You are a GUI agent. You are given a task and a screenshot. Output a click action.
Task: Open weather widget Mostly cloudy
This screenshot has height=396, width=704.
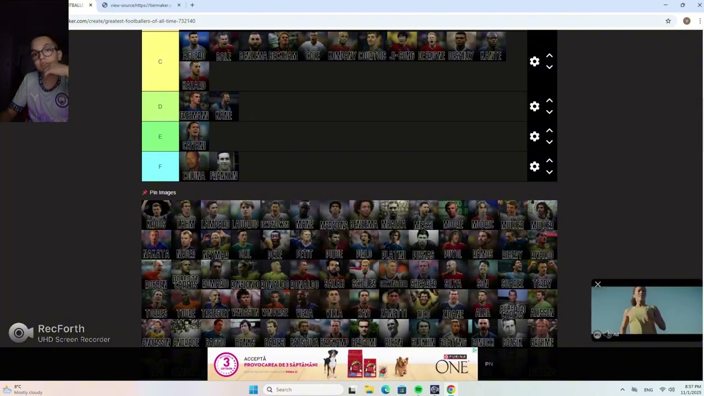[x=22, y=389]
